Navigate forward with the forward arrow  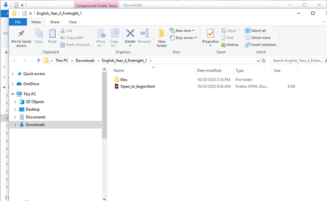click(x=24, y=61)
